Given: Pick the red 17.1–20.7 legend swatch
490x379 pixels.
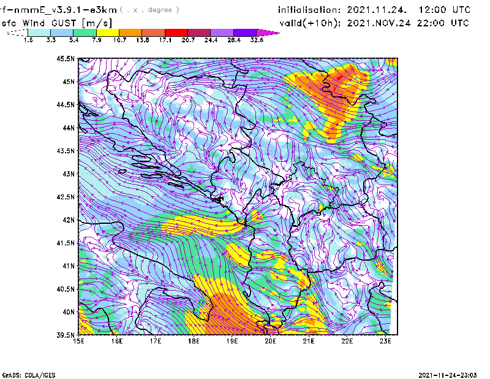Looking at the screenshot, I should [x=176, y=33].
